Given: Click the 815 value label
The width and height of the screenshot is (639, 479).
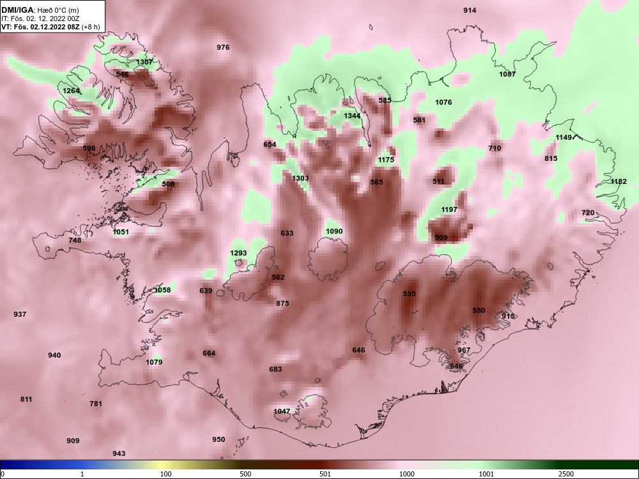Looking at the screenshot, I should [551, 158].
